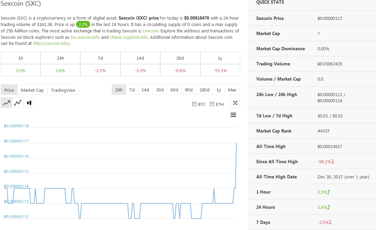The width and height of the screenshot is (376, 230).
Task: Enable the BTC comparison checkbox
Action: click(195, 104)
